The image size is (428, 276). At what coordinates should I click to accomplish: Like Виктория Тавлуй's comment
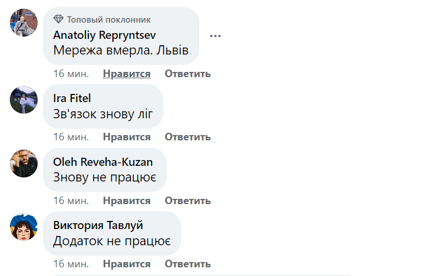pyautogui.click(x=126, y=264)
